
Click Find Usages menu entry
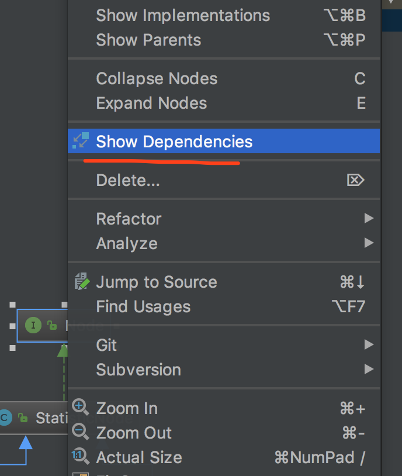(143, 306)
